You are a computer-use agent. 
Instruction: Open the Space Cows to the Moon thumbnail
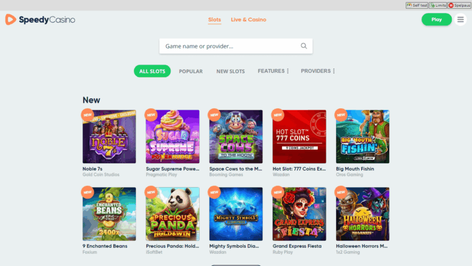(x=236, y=137)
